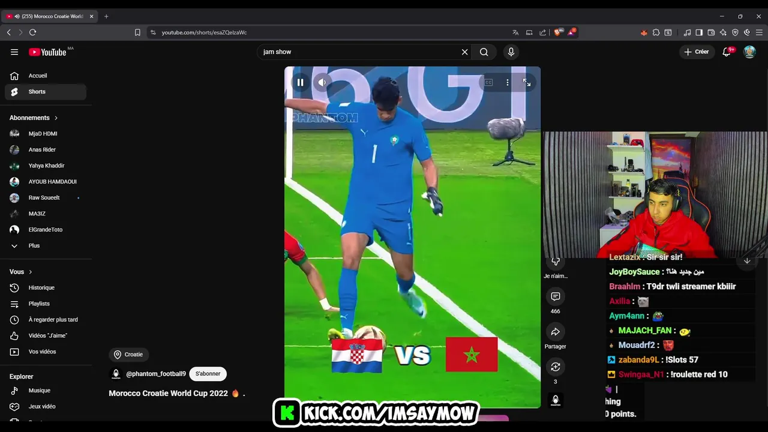Open the comments (466) button

(x=556, y=296)
